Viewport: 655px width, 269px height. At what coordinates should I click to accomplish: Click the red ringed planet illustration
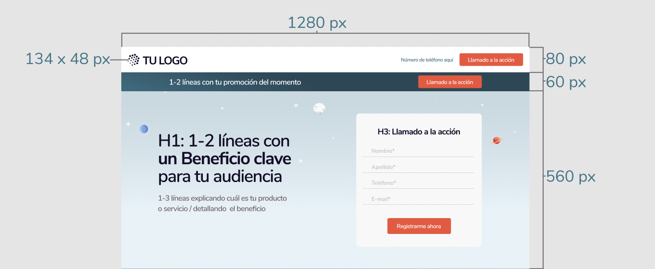coord(497,140)
